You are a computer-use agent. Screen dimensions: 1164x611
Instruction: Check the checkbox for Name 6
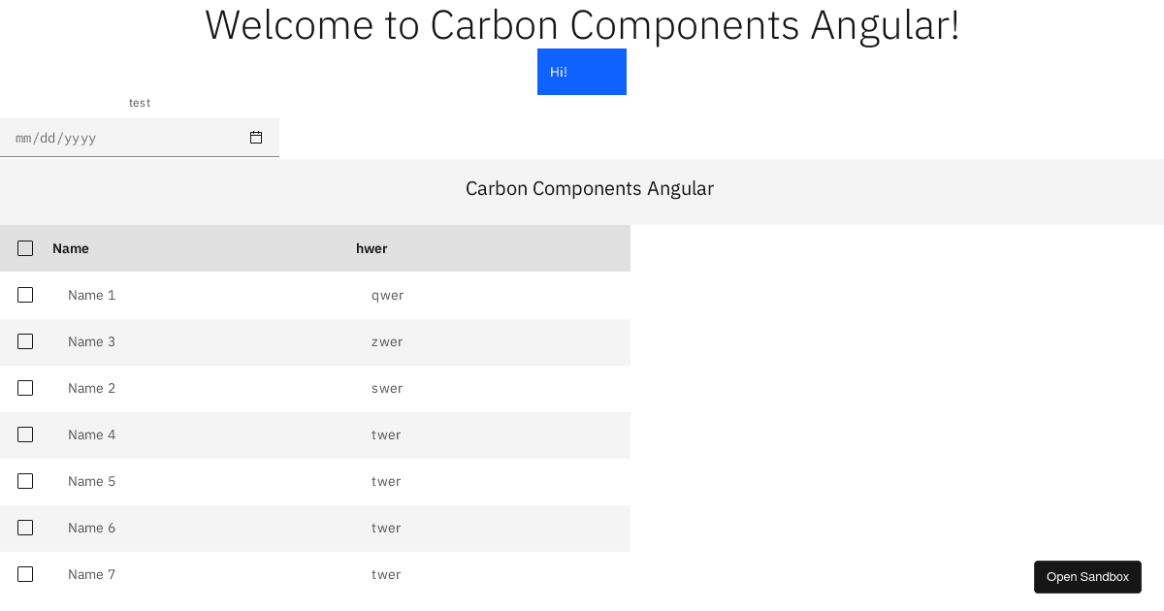click(25, 528)
